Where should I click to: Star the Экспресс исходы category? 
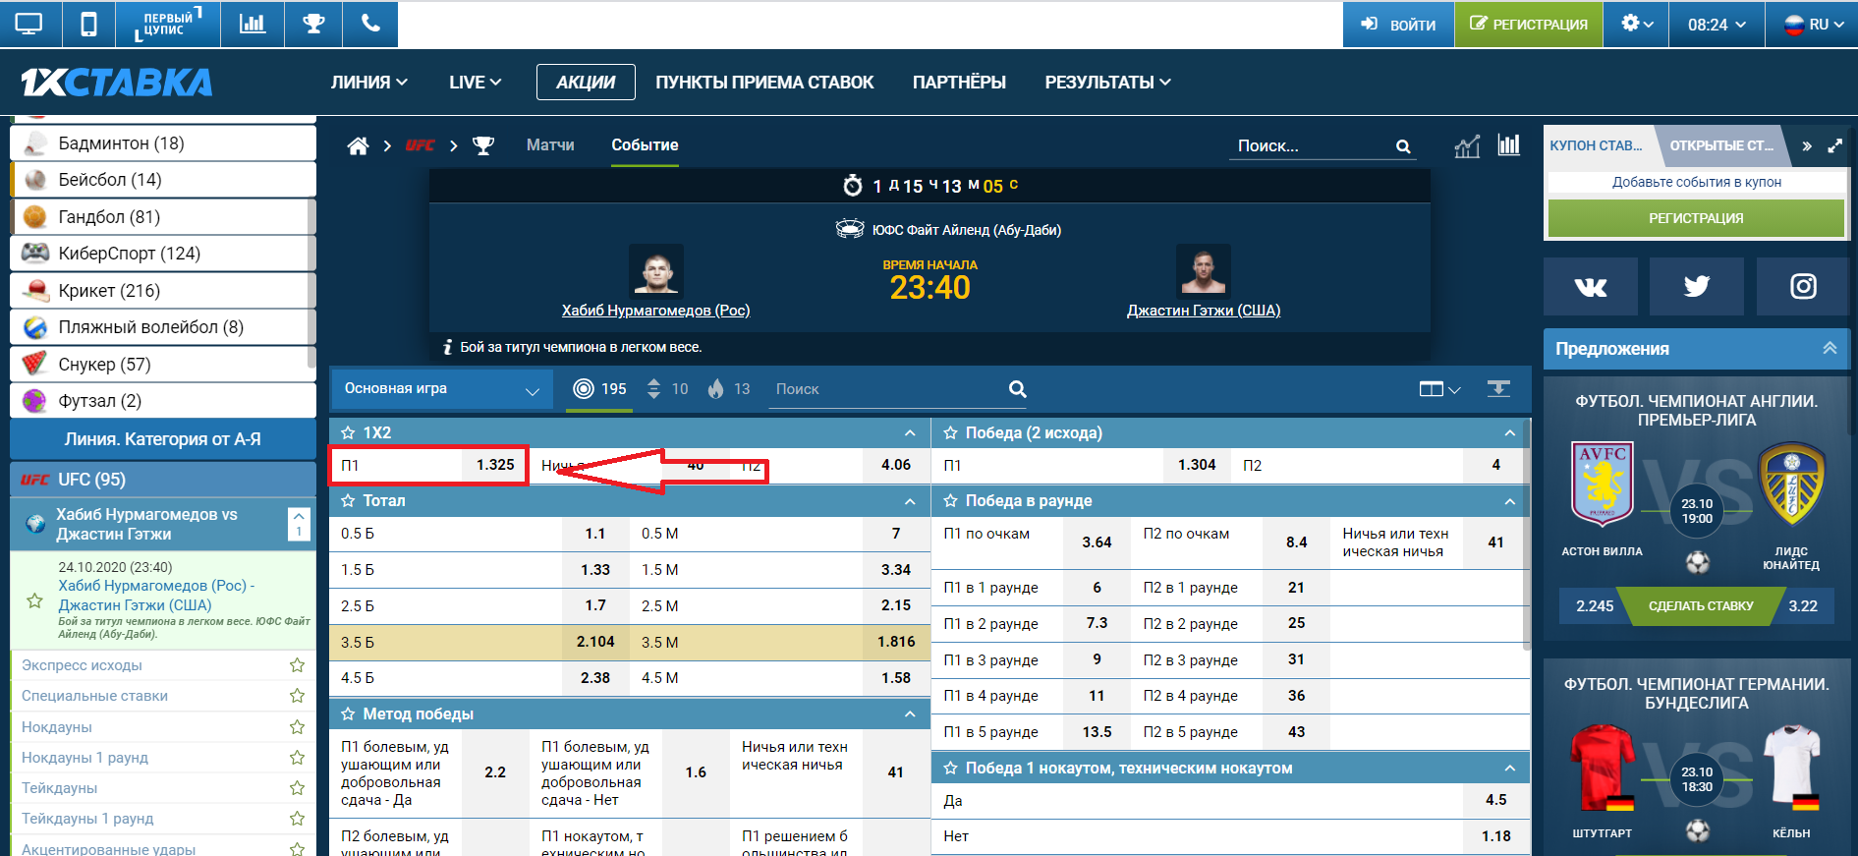point(297,665)
